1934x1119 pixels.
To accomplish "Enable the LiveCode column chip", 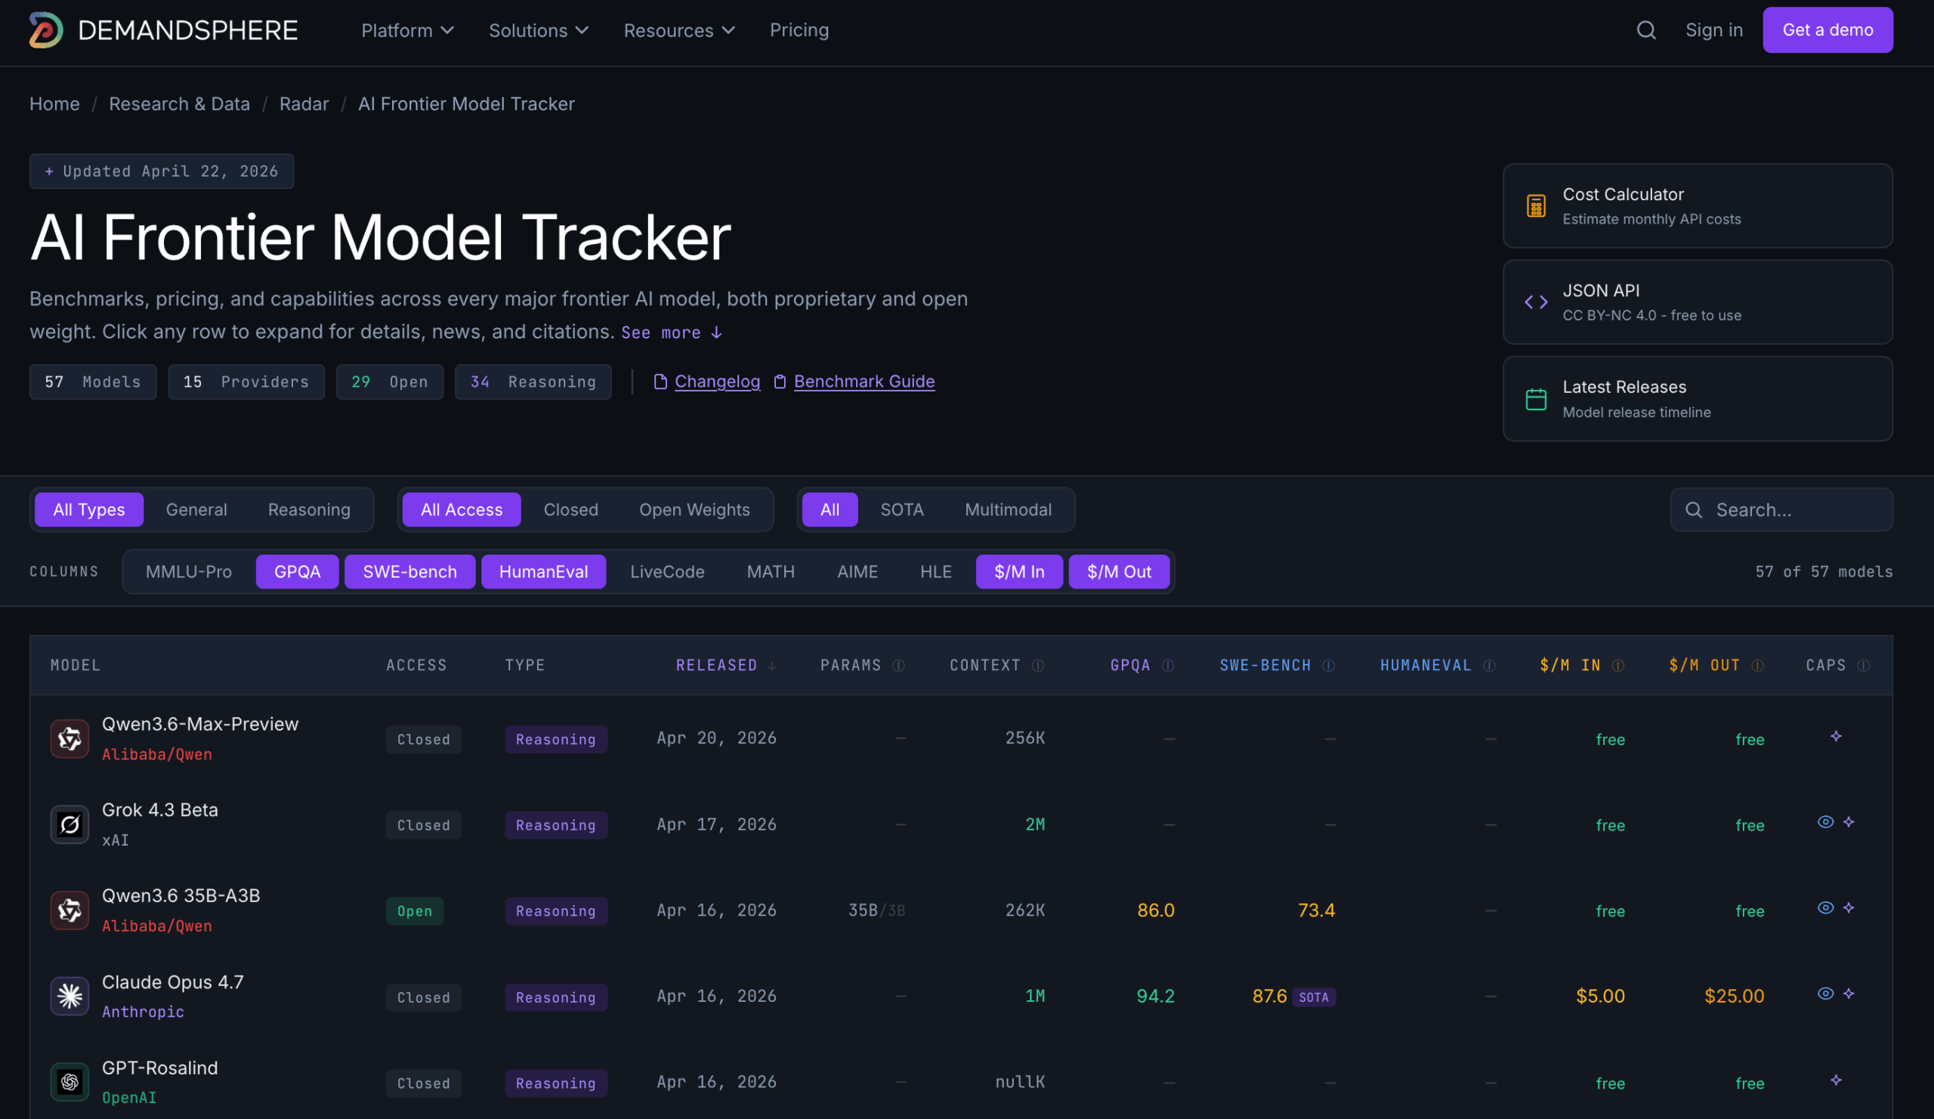I will tap(666, 572).
